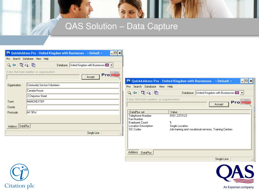Open Database dropdown arrow in left window
This screenshot has height=194, width=259.
tap(112, 65)
